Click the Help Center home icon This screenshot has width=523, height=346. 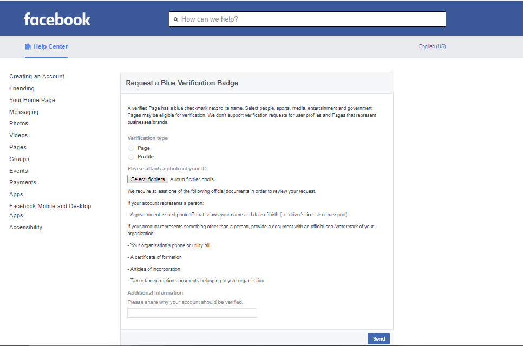tap(28, 46)
